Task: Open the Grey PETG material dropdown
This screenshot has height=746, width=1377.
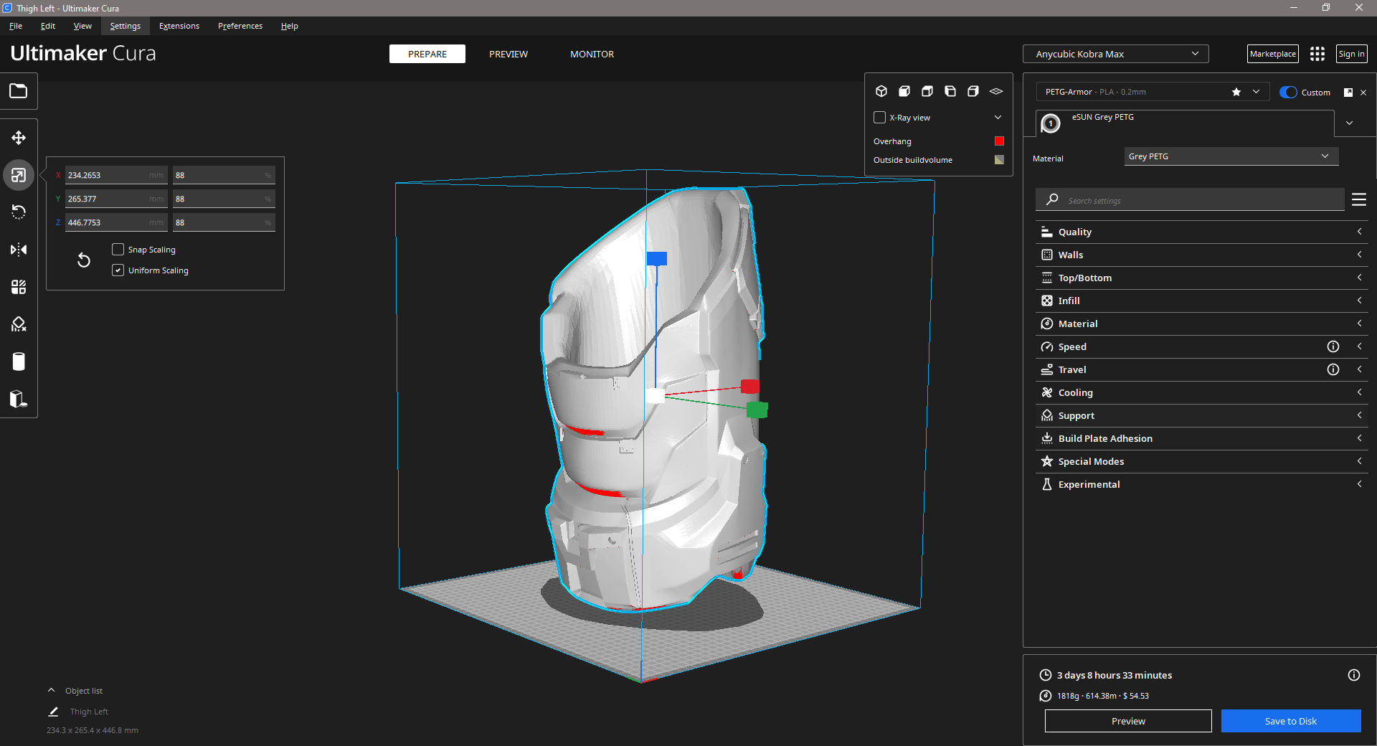Action: pos(1231,156)
